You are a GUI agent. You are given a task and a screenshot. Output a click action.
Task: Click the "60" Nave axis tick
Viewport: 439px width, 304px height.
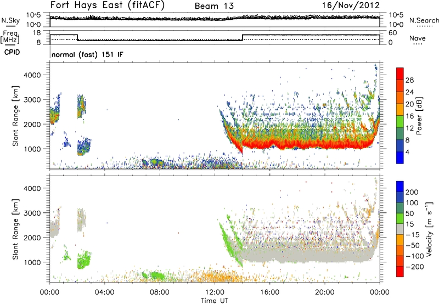point(392,33)
